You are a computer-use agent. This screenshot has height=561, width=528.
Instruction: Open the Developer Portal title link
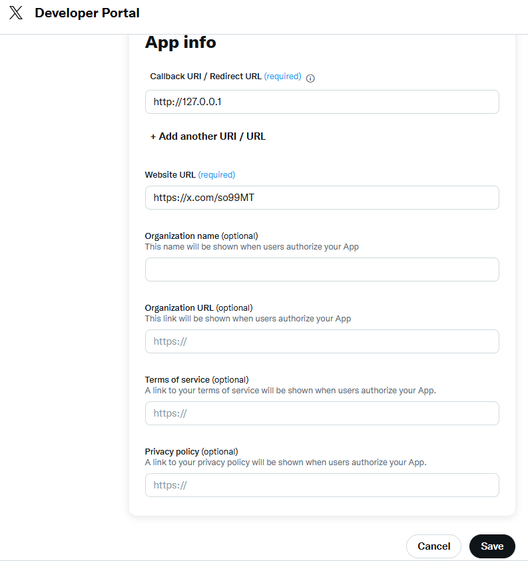87,13
